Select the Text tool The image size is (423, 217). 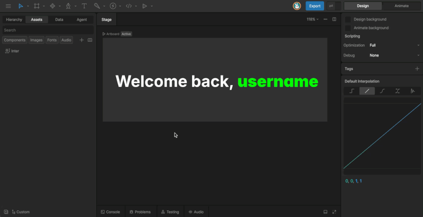pos(84,6)
